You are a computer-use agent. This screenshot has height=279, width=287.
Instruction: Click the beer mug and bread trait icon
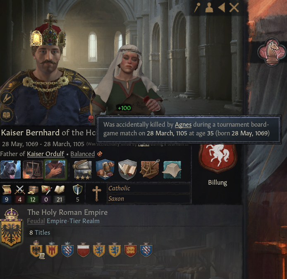tap(105, 169)
